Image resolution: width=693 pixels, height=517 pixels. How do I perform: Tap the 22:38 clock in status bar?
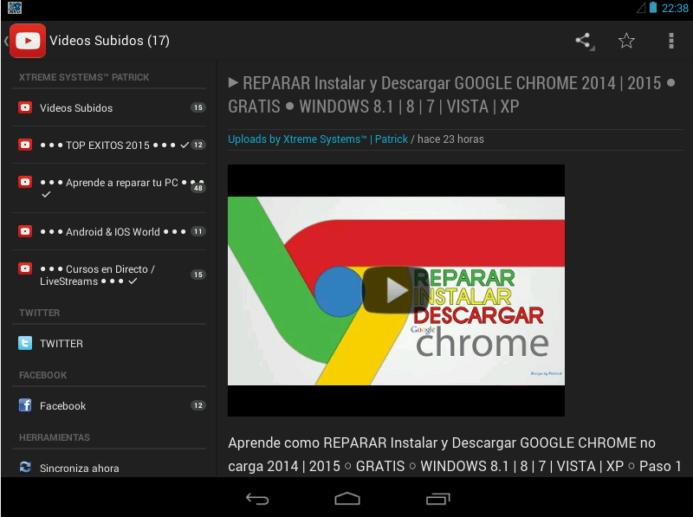tap(675, 9)
